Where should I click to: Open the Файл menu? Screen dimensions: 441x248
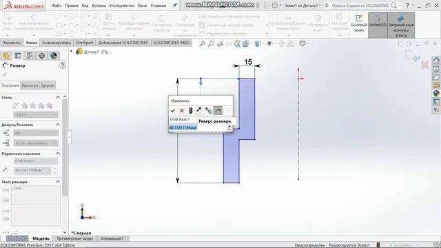57,6
